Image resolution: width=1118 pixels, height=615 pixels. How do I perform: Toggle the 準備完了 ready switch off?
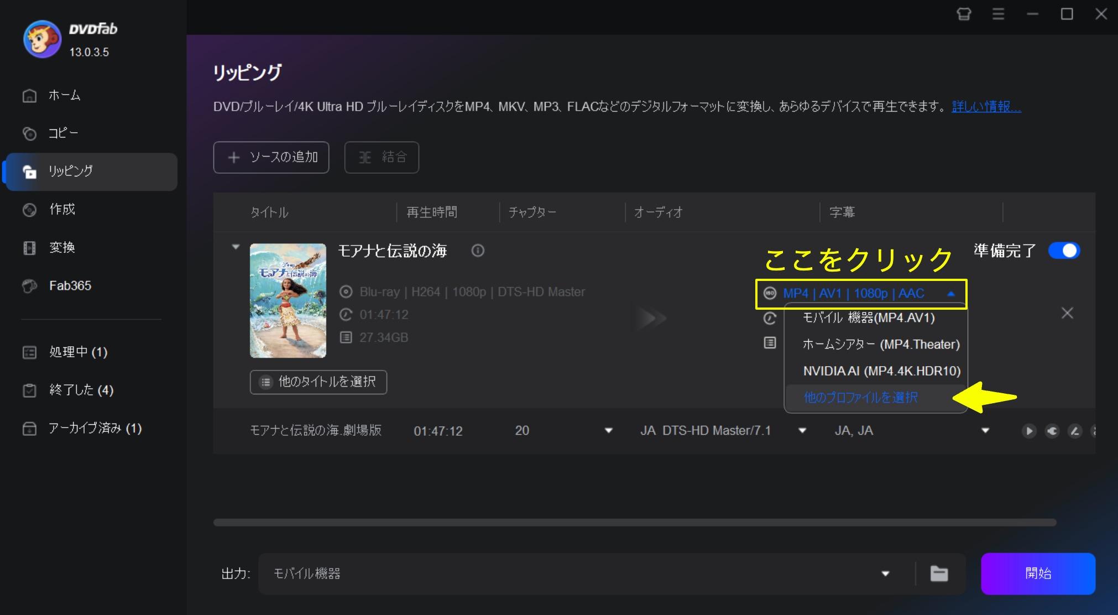point(1064,251)
